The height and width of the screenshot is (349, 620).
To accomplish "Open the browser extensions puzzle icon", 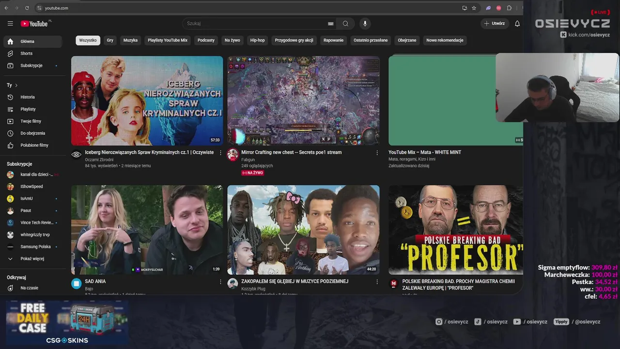I will [509, 8].
